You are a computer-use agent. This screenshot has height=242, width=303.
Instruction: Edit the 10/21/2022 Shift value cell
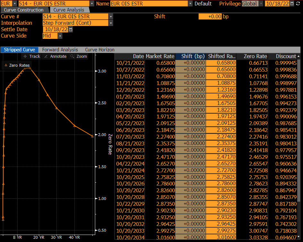point(190,63)
